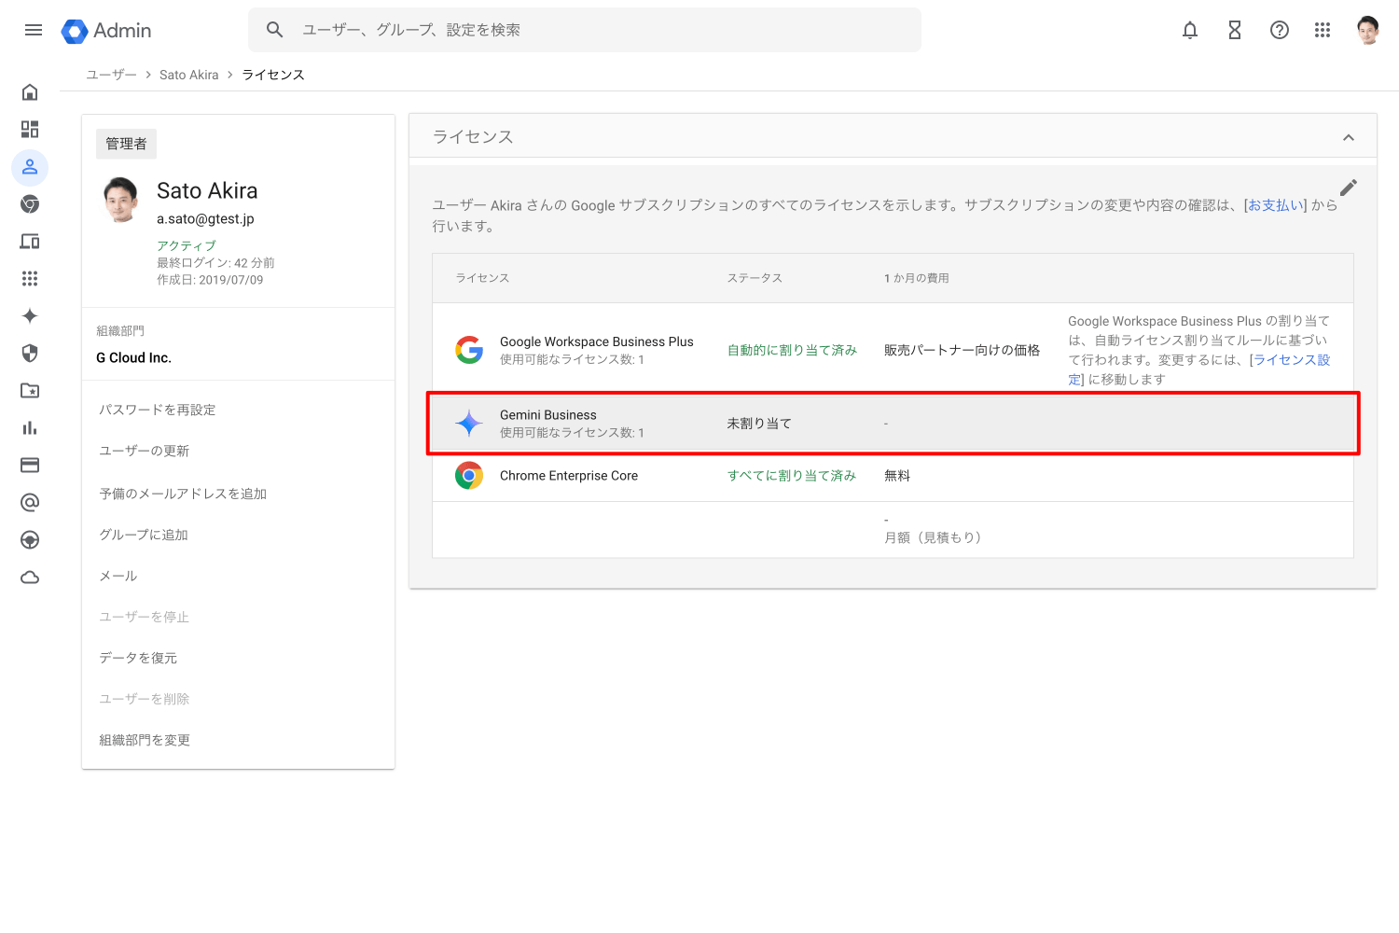The width and height of the screenshot is (1399, 933).
Task: Click the ステータス column header
Action: tap(755, 278)
